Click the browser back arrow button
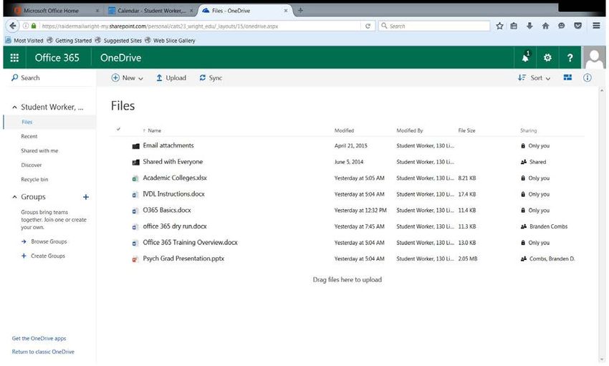Viewport: 609px width, 366px height. pyautogui.click(x=13, y=26)
